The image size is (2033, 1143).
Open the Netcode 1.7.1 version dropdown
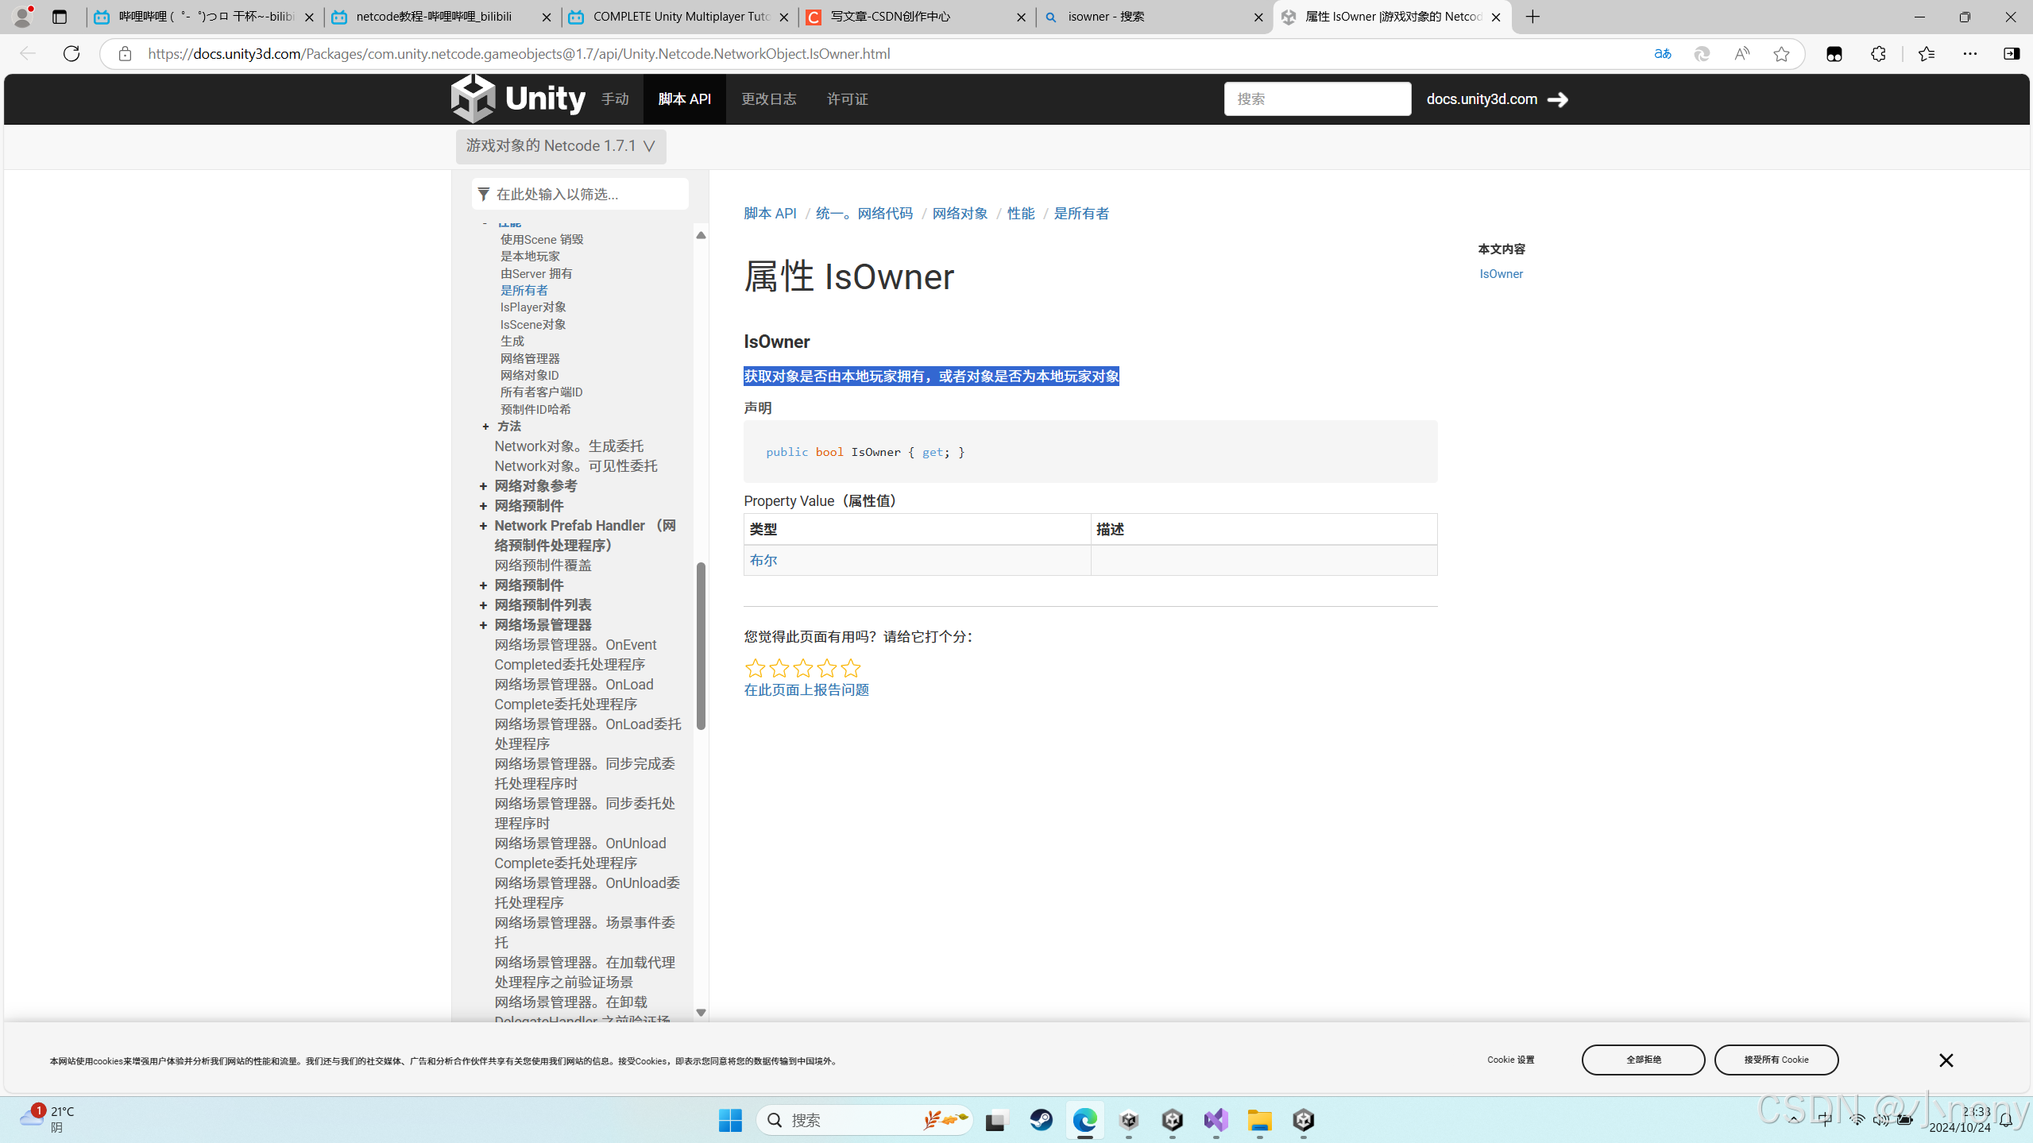(x=560, y=146)
